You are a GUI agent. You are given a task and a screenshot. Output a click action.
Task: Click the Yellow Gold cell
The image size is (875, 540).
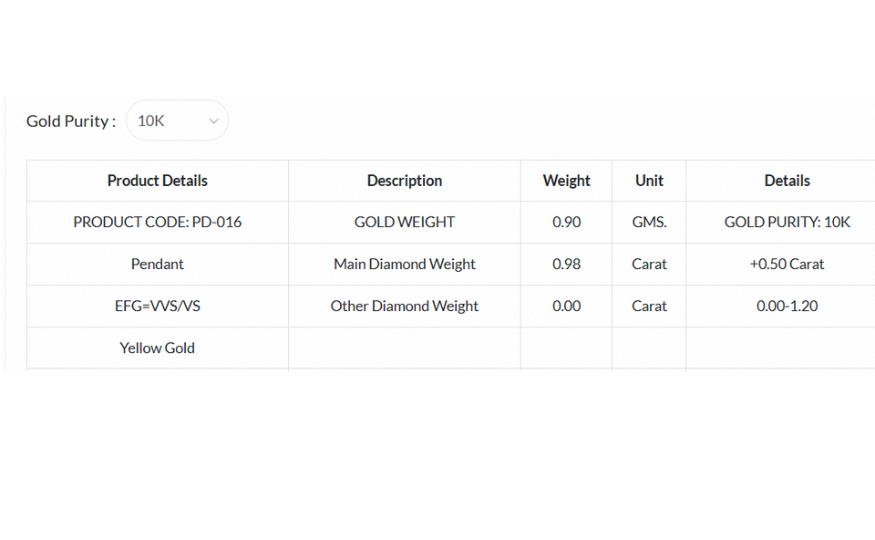point(158,348)
